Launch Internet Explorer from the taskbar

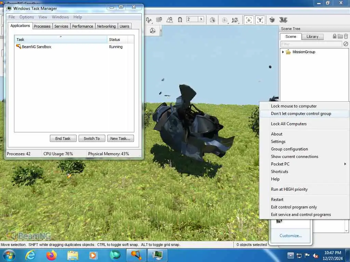pyautogui.click(x=30, y=255)
